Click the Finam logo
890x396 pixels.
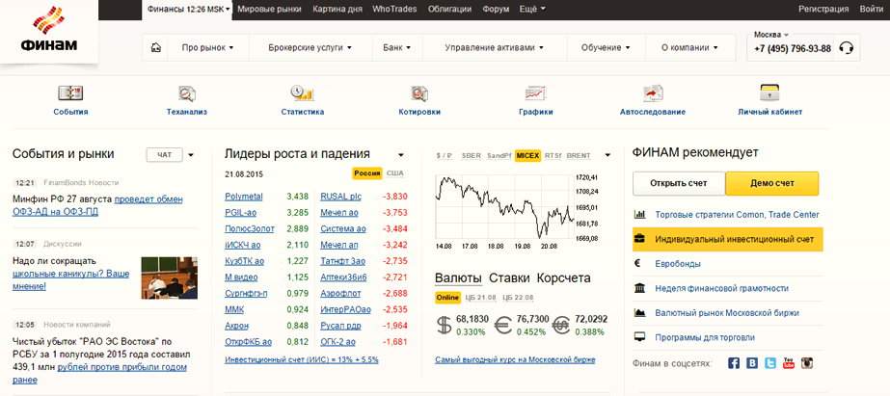pyautogui.click(x=49, y=30)
